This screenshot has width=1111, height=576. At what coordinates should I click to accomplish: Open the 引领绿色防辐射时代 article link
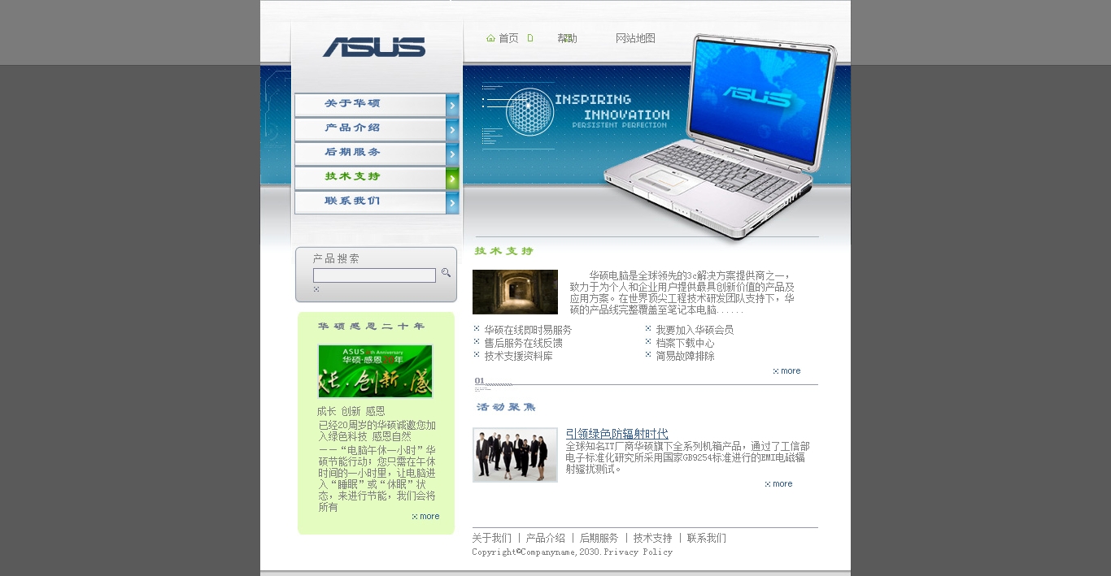tap(616, 434)
